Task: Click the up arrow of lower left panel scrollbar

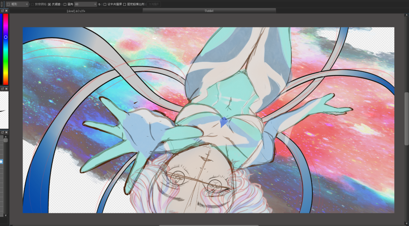Action: (6, 136)
